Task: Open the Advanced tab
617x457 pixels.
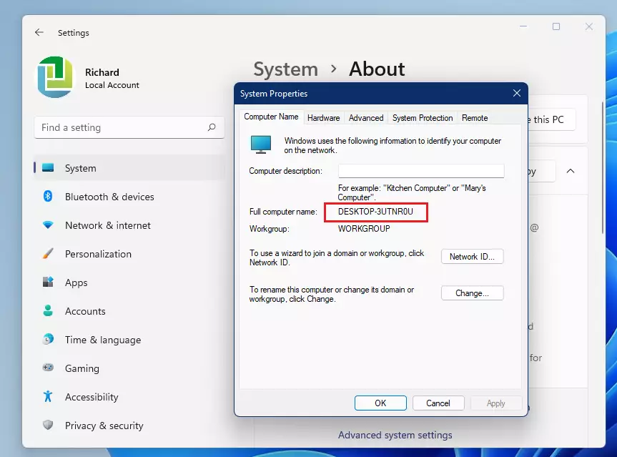Action: pyautogui.click(x=366, y=118)
